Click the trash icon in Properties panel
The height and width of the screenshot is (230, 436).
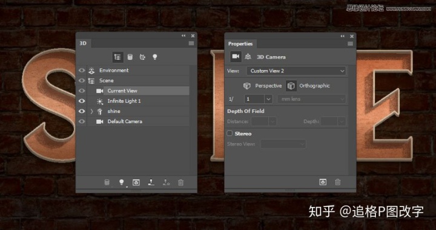[x=337, y=182]
